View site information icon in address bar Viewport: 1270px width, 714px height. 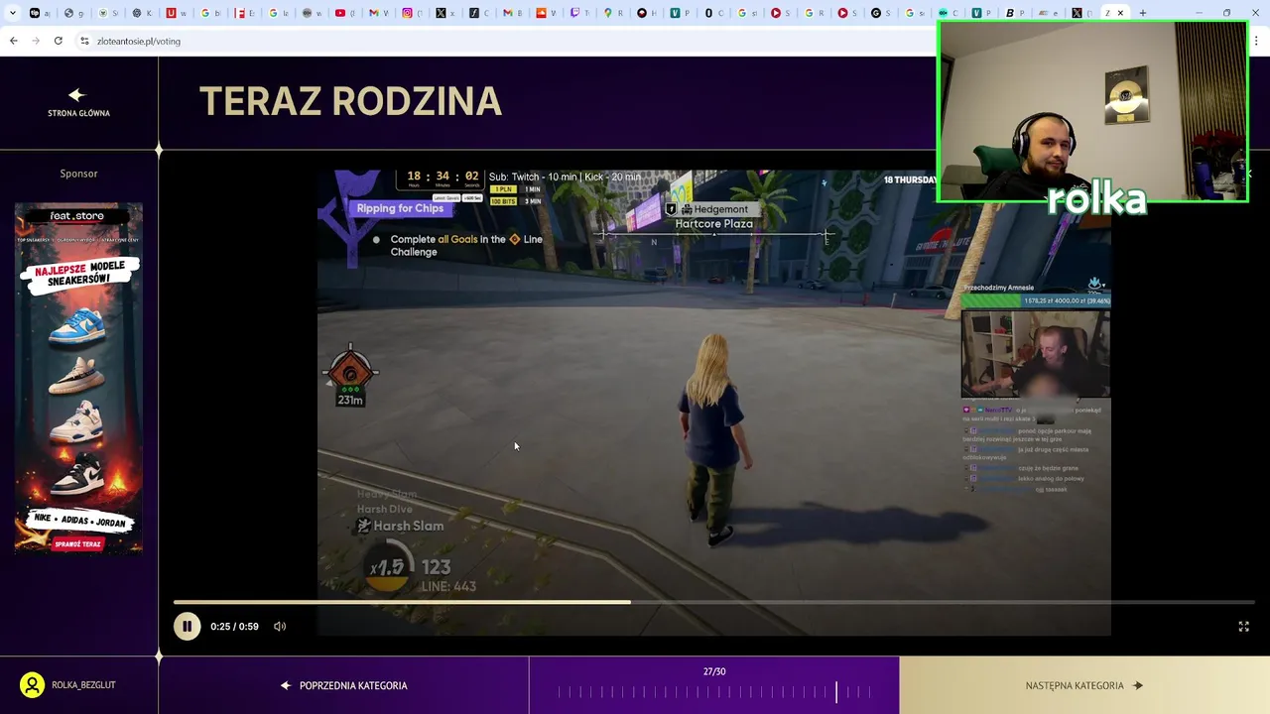tap(84, 41)
